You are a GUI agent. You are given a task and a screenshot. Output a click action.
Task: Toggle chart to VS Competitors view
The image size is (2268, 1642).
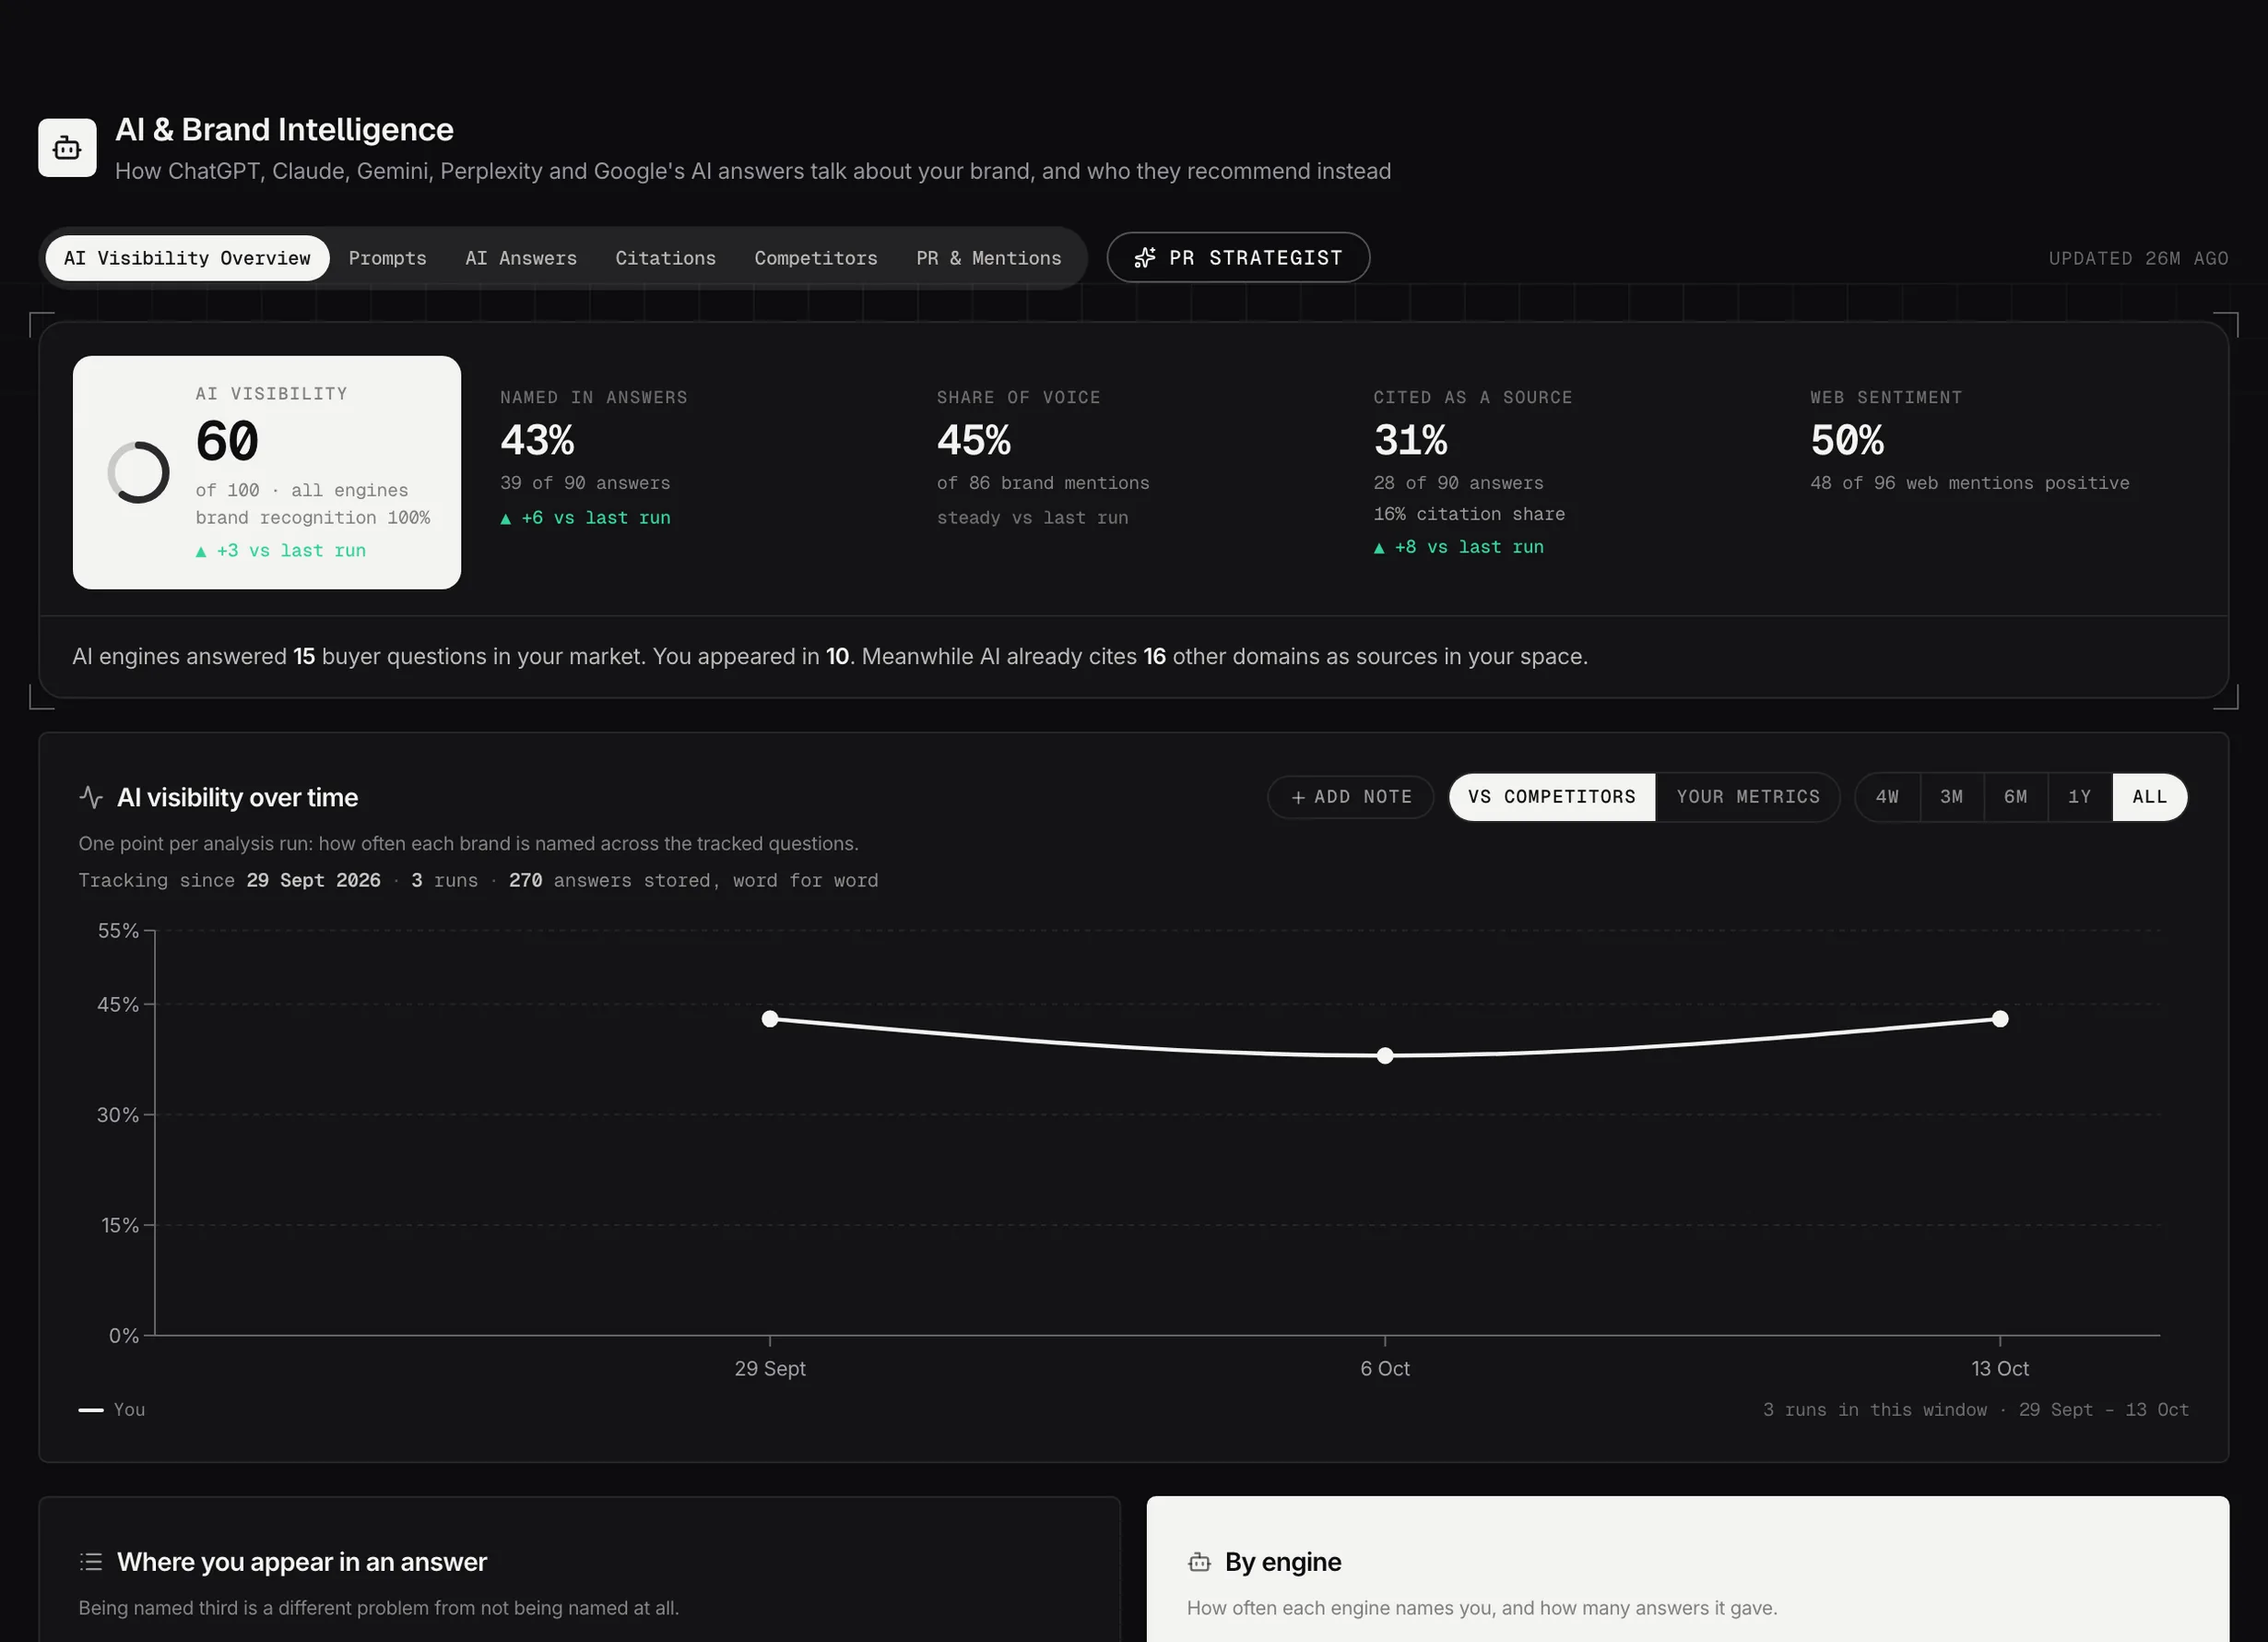[x=1552, y=798]
